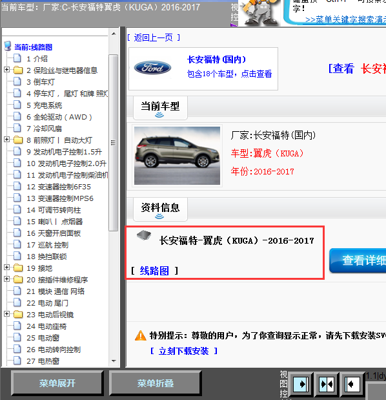Screen dimensions: 386x400
Task: Click the page icon beside 25 电动窗
Action: [17, 337]
